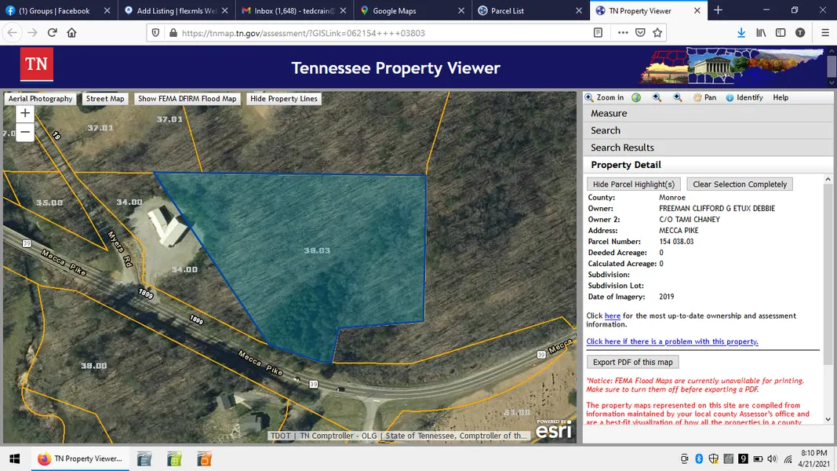Open the Help menu item
The image size is (837, 471).
pos(781,97)
